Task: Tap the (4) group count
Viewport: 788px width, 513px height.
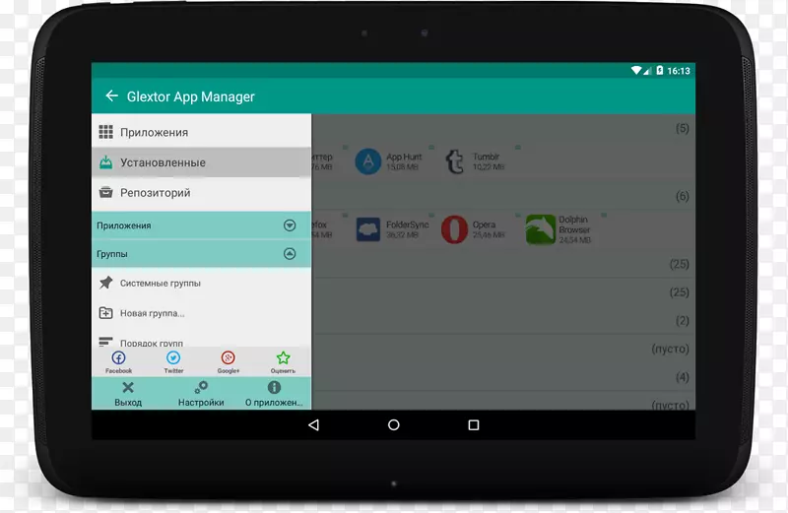Action: pos(682,377)
